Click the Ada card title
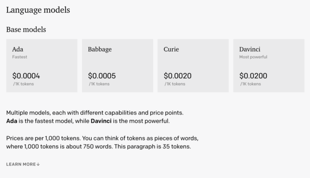This screenshot has width=310, height=178. tap(18, 49)
